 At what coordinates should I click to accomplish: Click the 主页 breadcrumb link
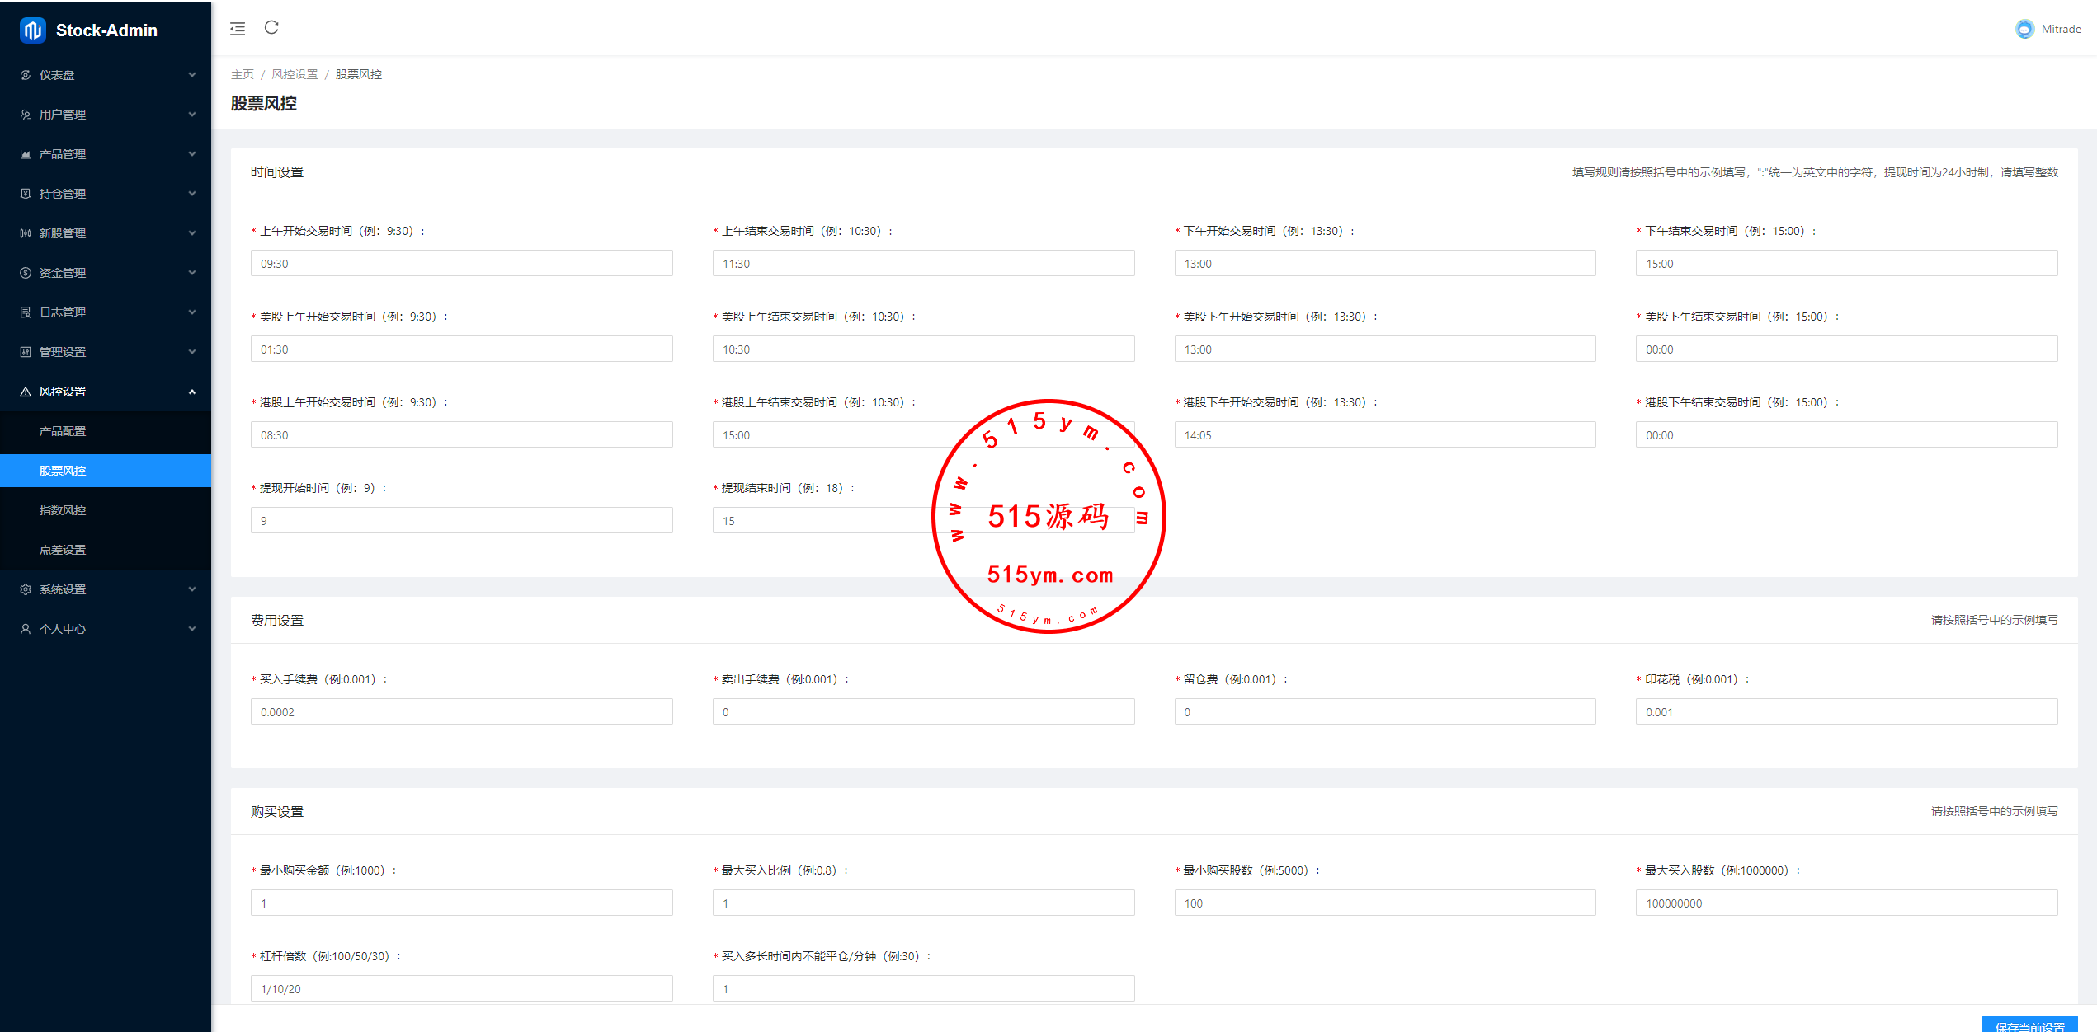coord(243,74)
